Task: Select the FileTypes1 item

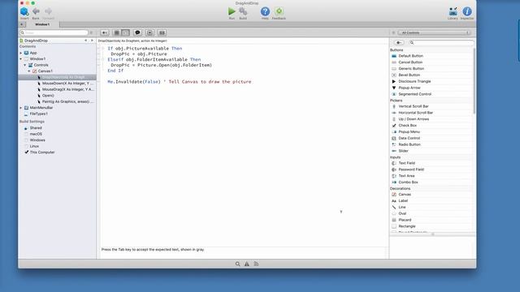Action: 38,114
